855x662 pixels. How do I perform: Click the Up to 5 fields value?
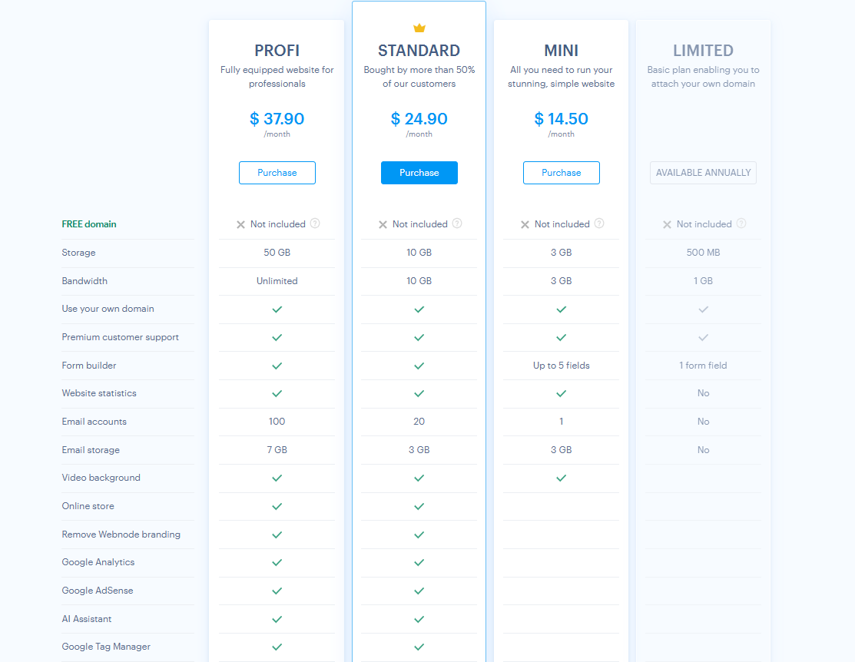[x=561, y=366]
